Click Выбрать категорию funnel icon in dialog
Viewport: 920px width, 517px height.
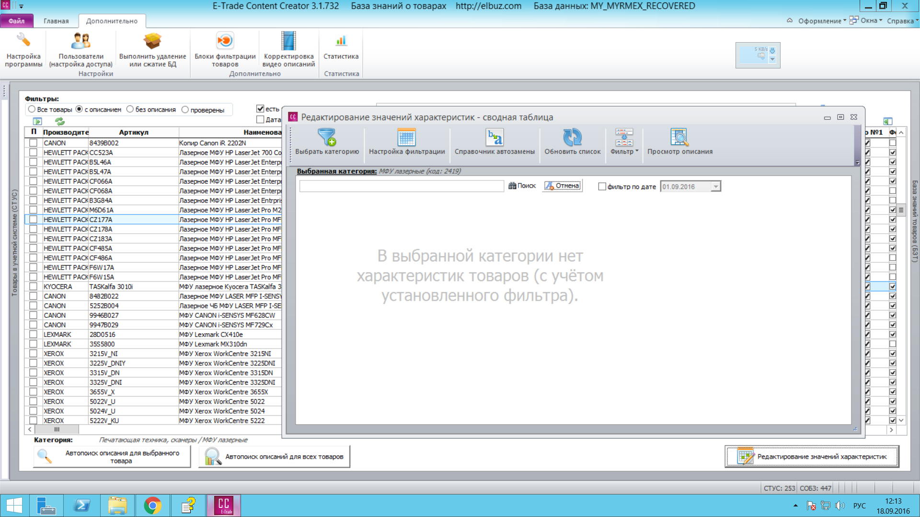click(x=327, y=137)
